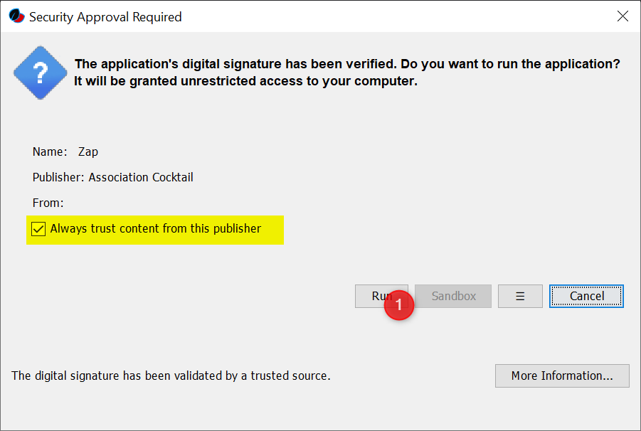Click the blue question mark diamond icon
641x431 pixels.
[x=40, y=73]
